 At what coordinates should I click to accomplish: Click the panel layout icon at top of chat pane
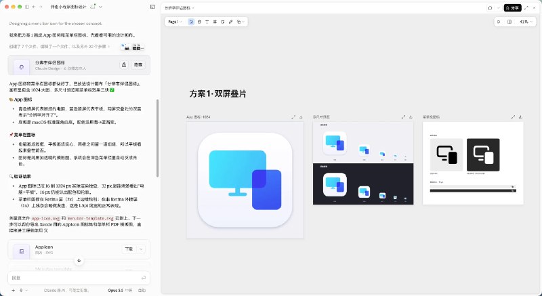click(x=153, y=7)
